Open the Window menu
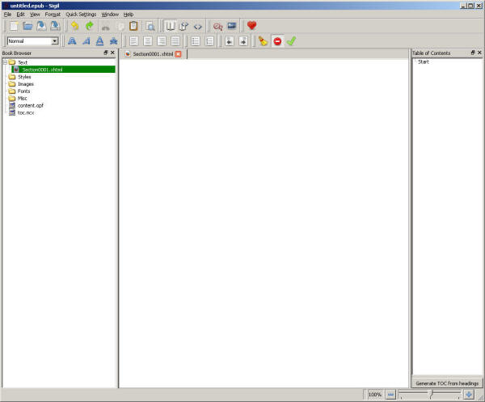 click(110, 15)
